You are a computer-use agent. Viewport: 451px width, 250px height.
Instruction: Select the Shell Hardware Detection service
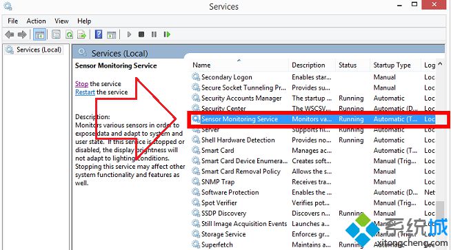point(314,140)
